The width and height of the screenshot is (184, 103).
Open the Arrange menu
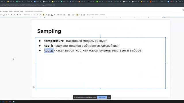pyautogui.click(x=5, y=11)
